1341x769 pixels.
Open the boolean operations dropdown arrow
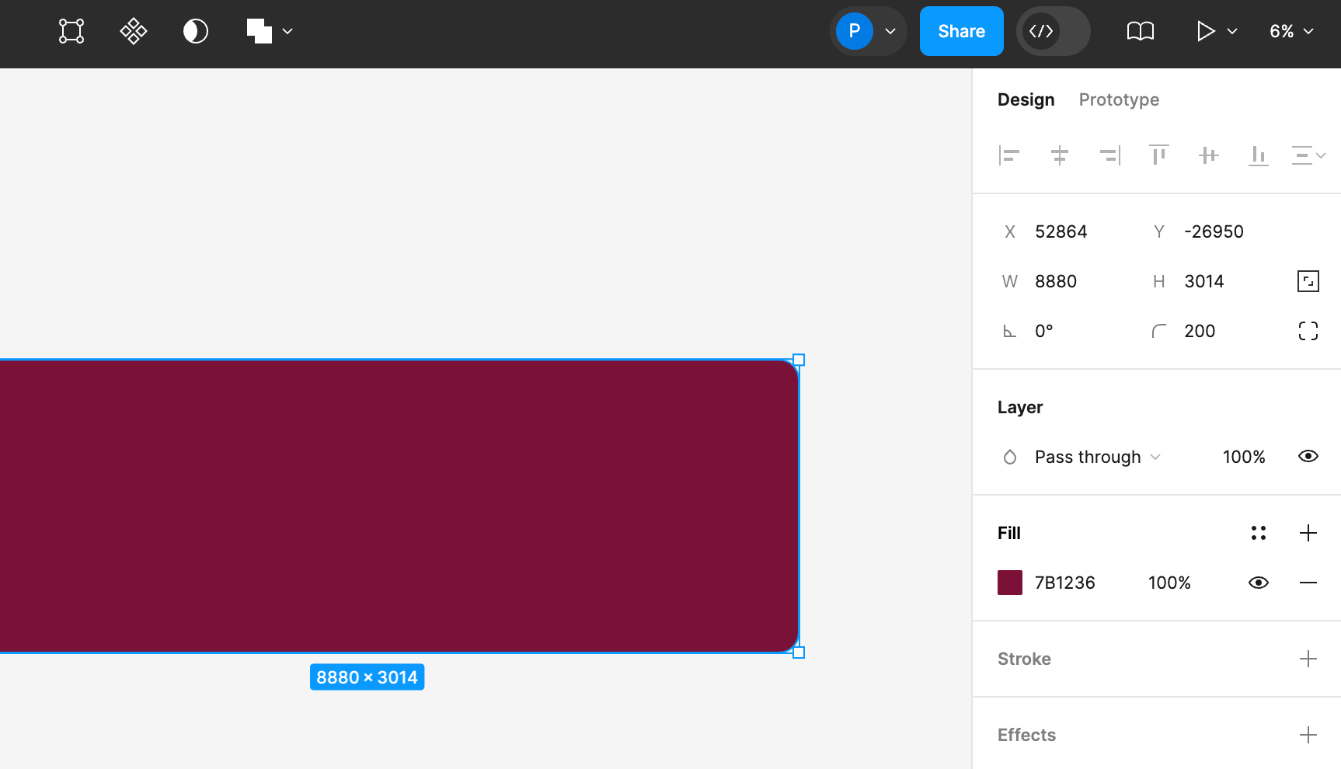287,31
